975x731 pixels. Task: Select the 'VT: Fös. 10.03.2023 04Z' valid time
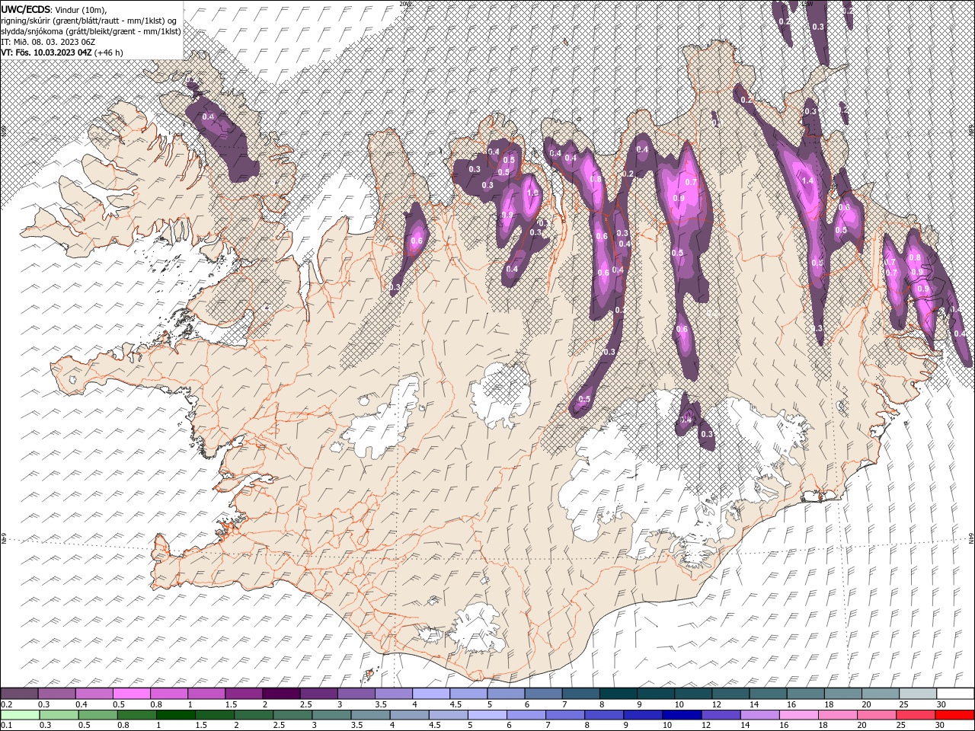pyautogui.click(x=47, y=53)
